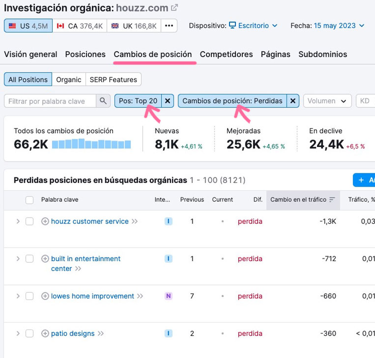The image size is (375, 358).
Task: Click the Previous column header
Action: (192, 199)
